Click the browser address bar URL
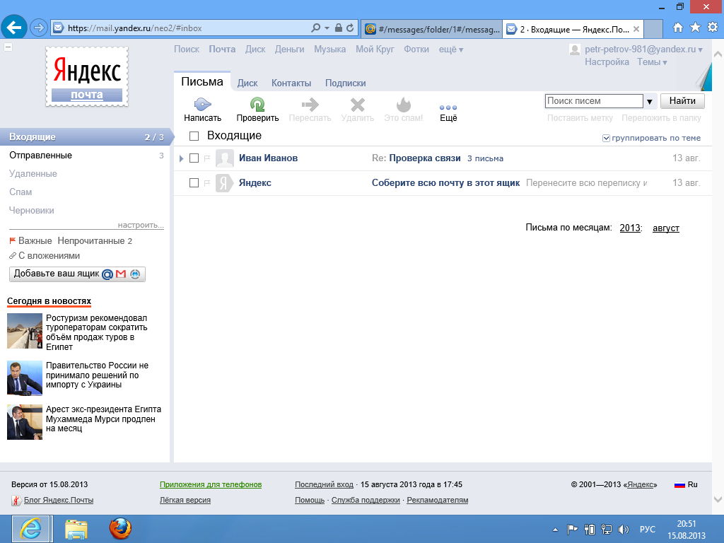The height and width of the screenshot is (543, 724). point(135,28)
